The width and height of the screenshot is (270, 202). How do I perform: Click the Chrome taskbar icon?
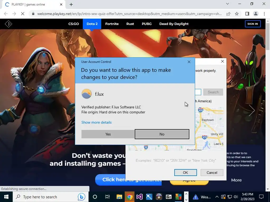(129, 197)
